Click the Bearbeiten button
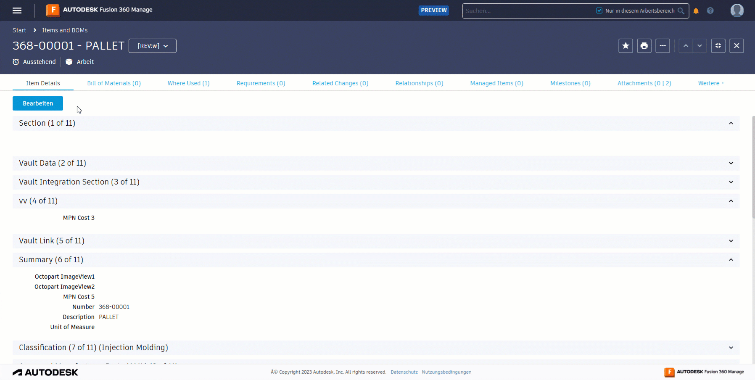755x380 pixels. click(38, 103)
